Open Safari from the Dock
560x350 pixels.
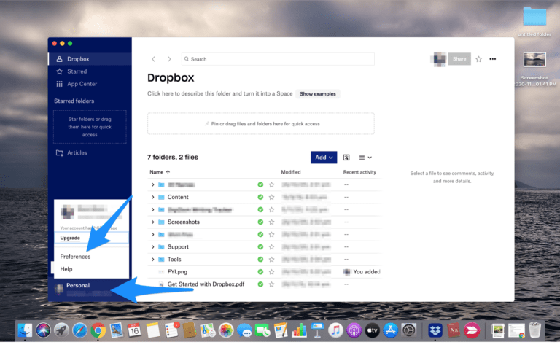click(79, 330)
